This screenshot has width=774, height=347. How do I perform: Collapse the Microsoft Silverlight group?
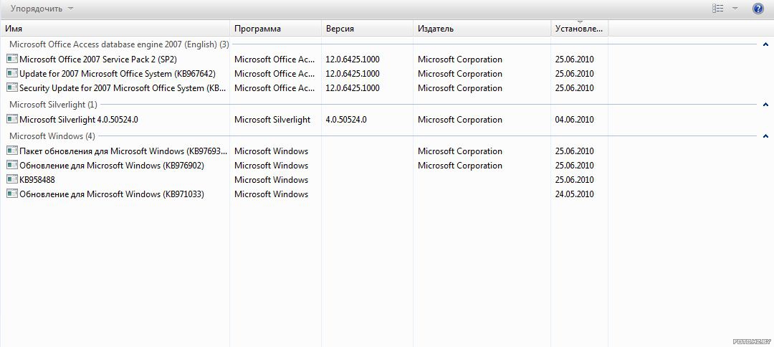coord(765,105)
